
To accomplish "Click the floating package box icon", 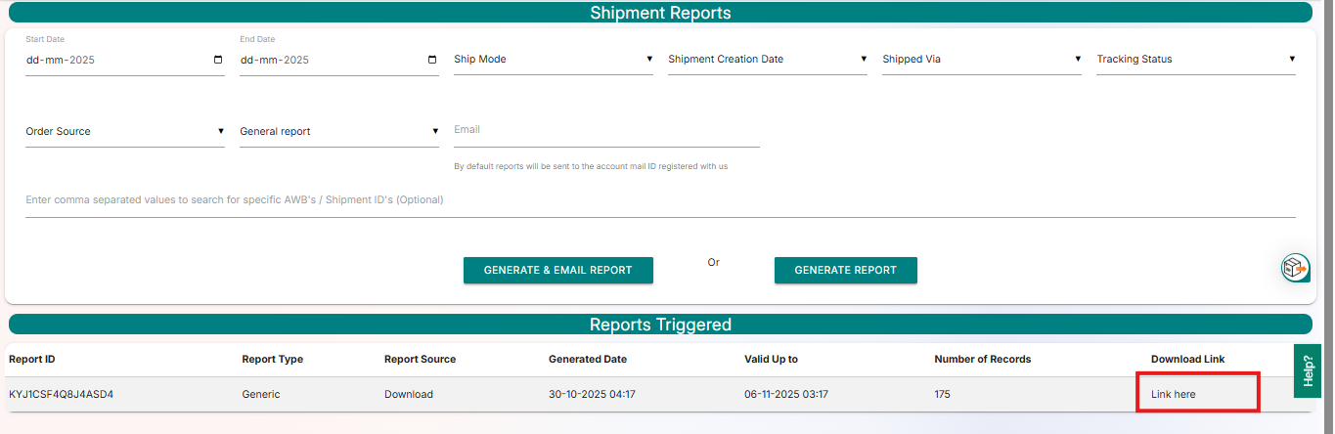I will coord(1295,268).
